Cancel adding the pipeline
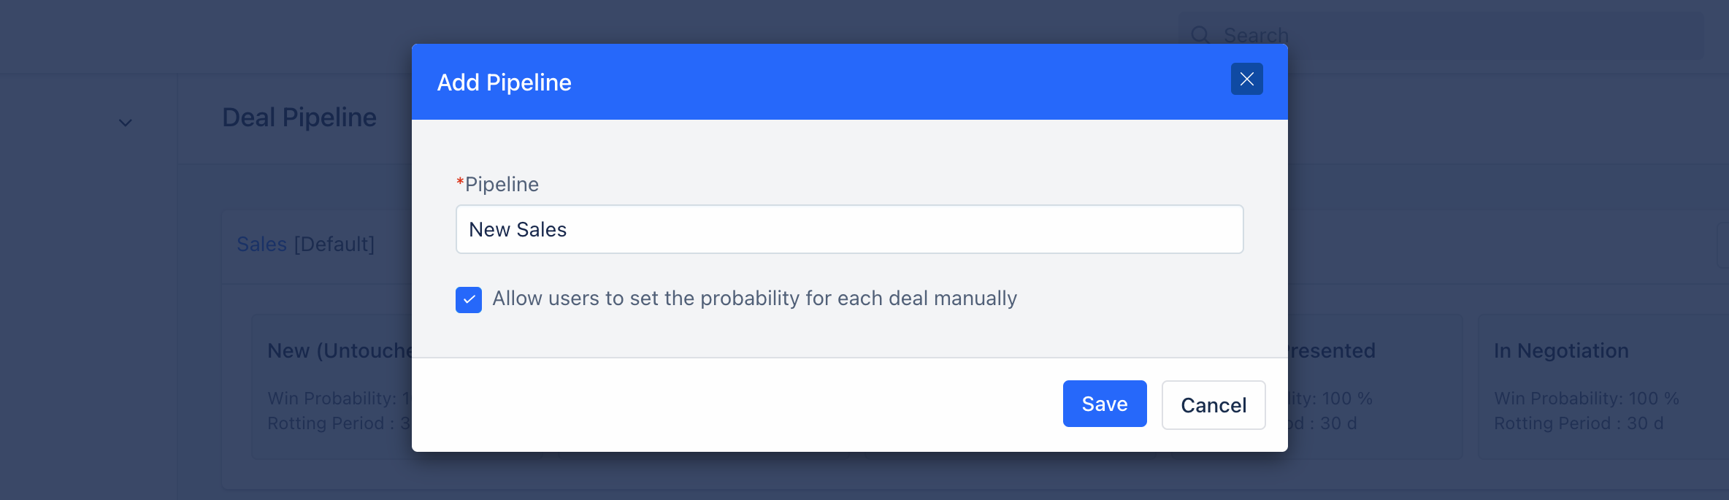1729x500 pixels. (x=1214, y=405)
